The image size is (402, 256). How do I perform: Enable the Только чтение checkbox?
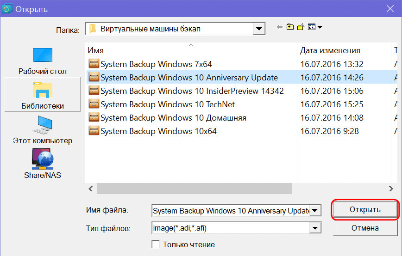click(156, 244)
